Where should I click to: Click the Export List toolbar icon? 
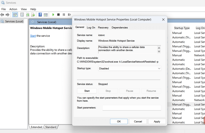click(x=33, y=15)
